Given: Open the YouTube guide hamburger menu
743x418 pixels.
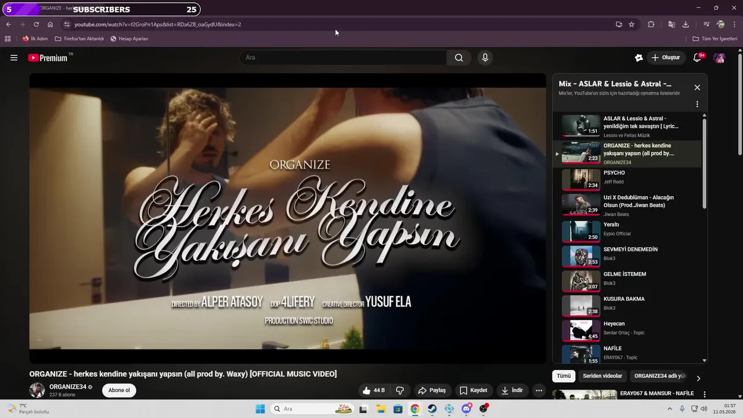Looking at the screenshot, I should click(x=14, y=57).
